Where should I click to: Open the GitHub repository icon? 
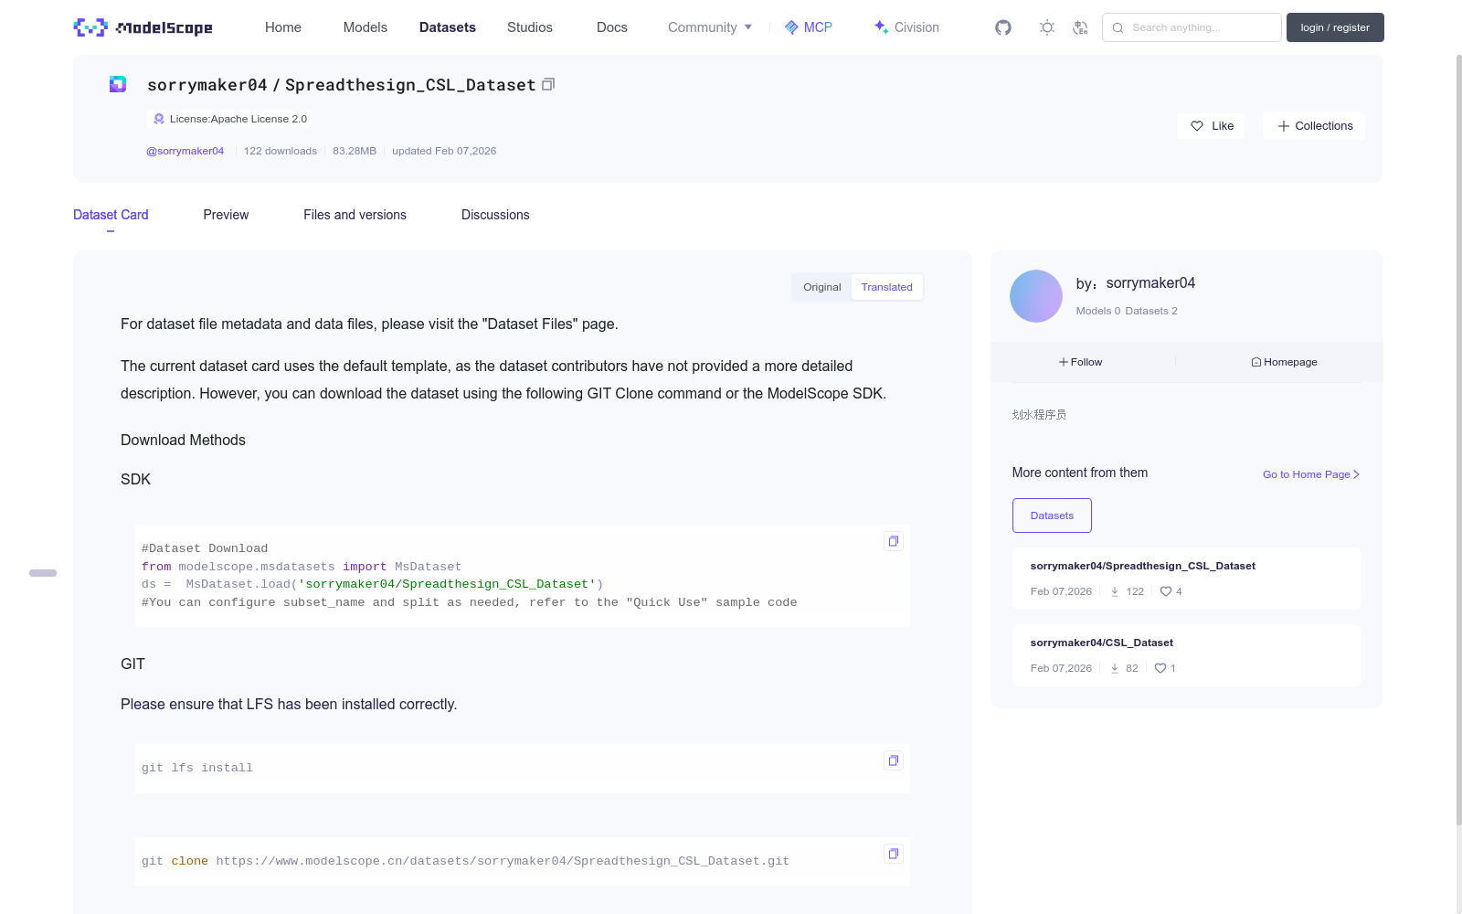pyautogui.click(x=1003, y=27)
